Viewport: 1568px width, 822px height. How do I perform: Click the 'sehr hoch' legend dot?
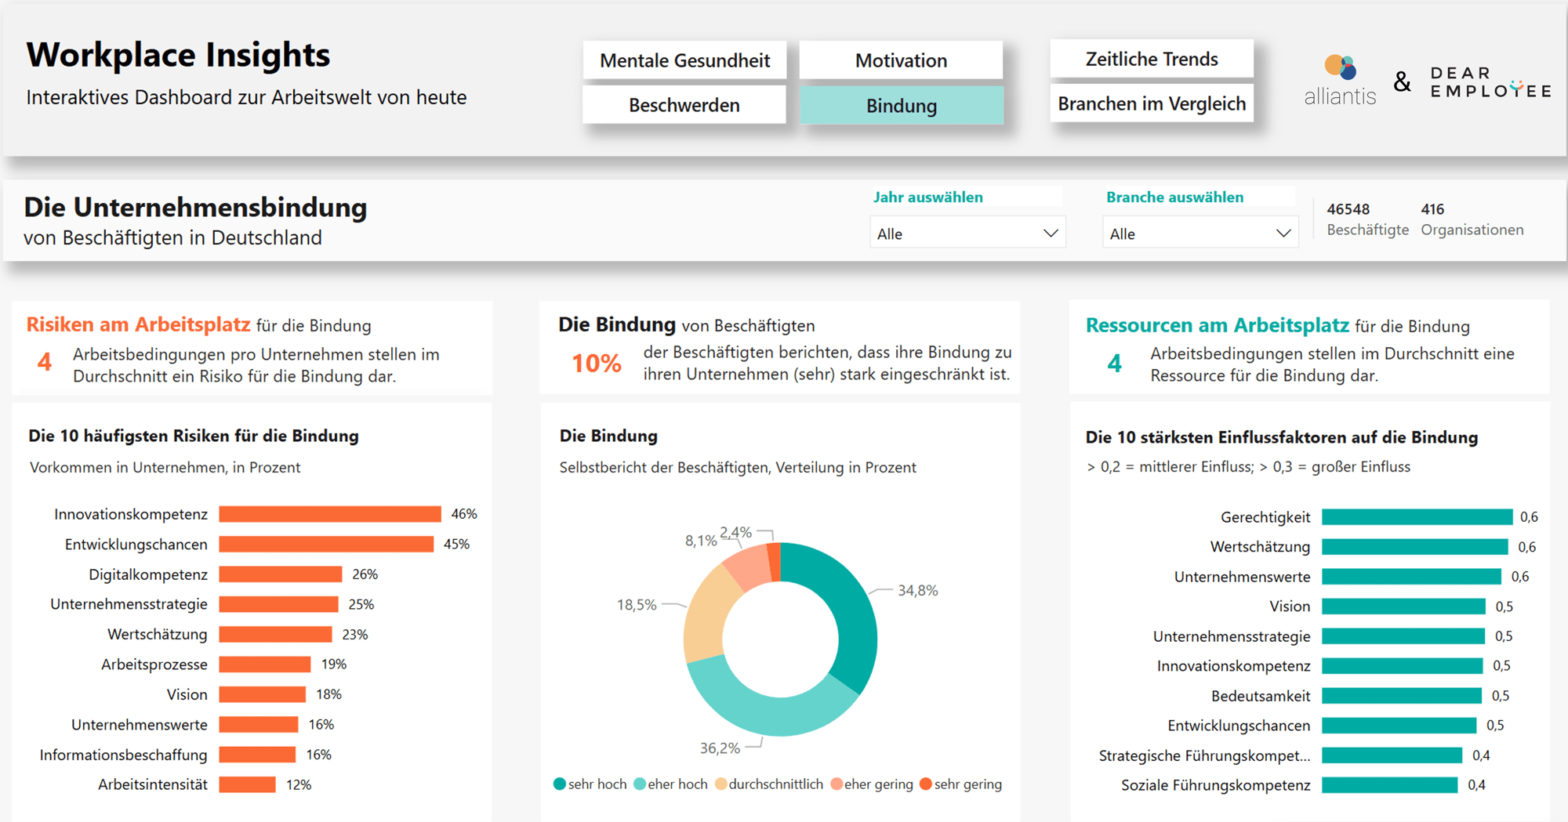point(560,784)
